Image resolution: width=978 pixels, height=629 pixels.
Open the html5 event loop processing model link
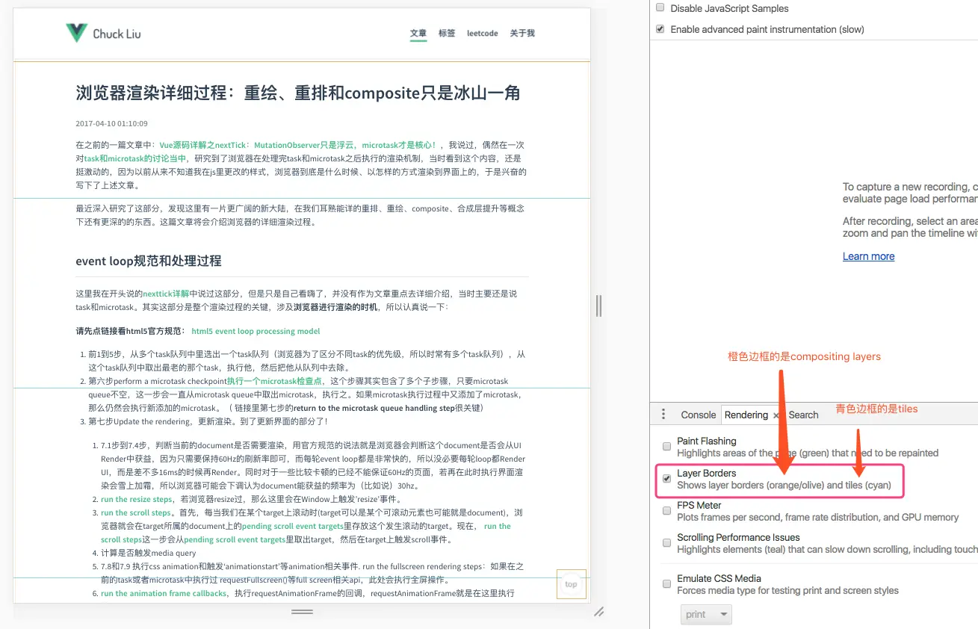coord(256,331)
